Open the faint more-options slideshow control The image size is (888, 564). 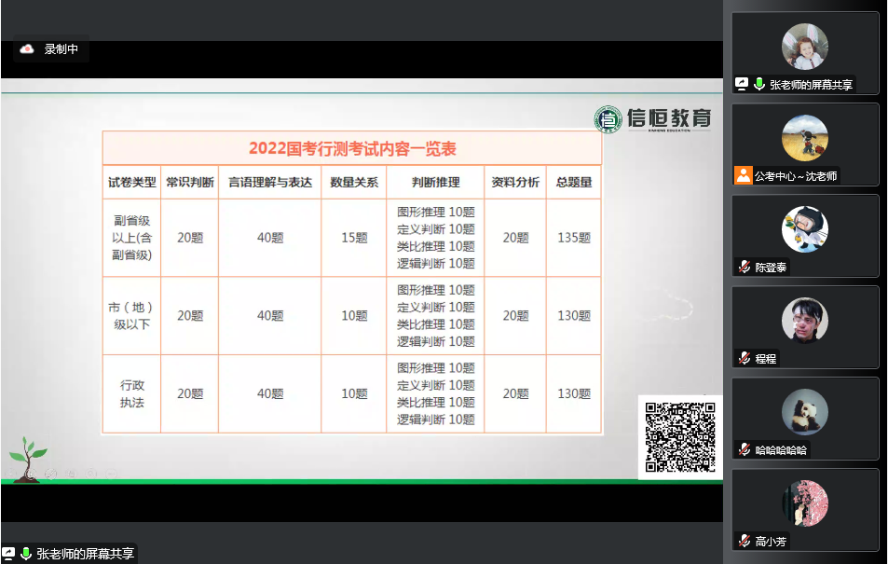(111, 474)
